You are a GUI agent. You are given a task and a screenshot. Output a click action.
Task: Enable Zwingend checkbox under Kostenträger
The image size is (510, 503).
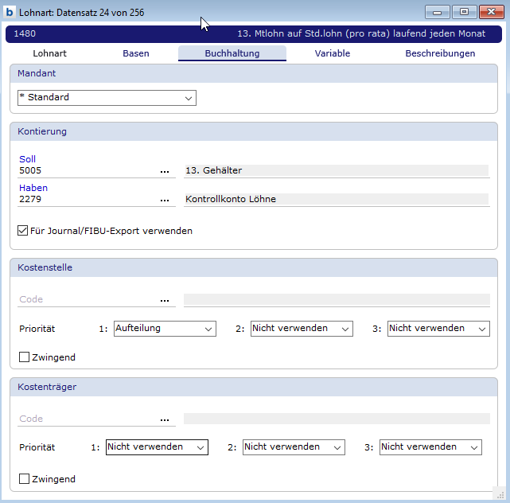[x=24, y=480]
